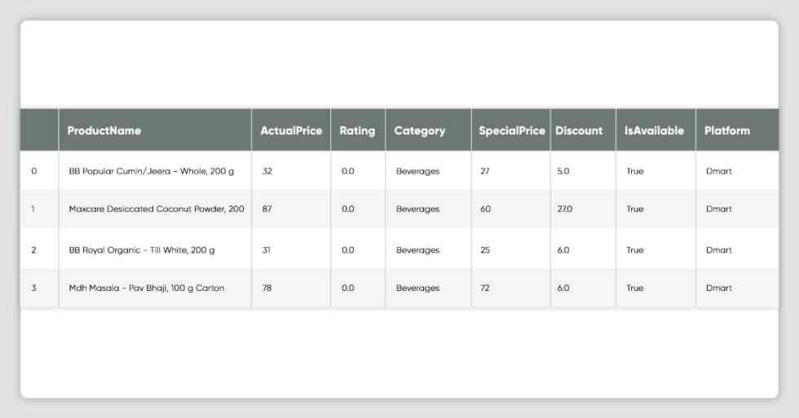799x418 pixels.
Task: Click actual price value 32
Action: (x=267, y=171)
